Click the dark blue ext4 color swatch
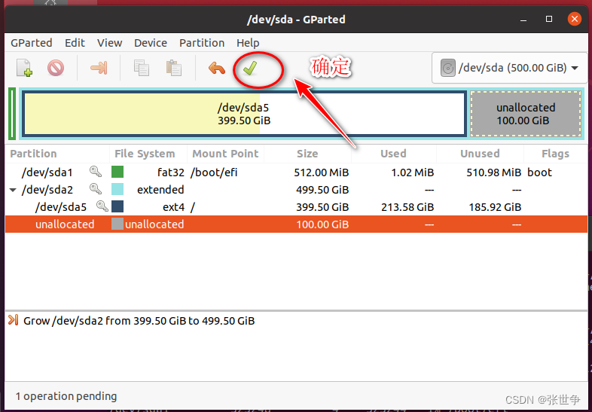The height and width of the screenshot is (412, 592). tap(117, 206)
